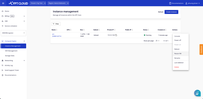The height and width of the screenshot is (99, 203).
Task: Choose Delete in the actions menu
Action: pyautogui.click(x=181, y=67)
